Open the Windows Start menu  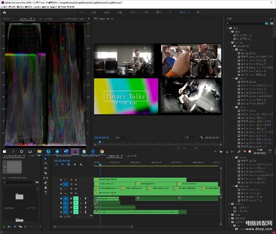coord(5,151)
